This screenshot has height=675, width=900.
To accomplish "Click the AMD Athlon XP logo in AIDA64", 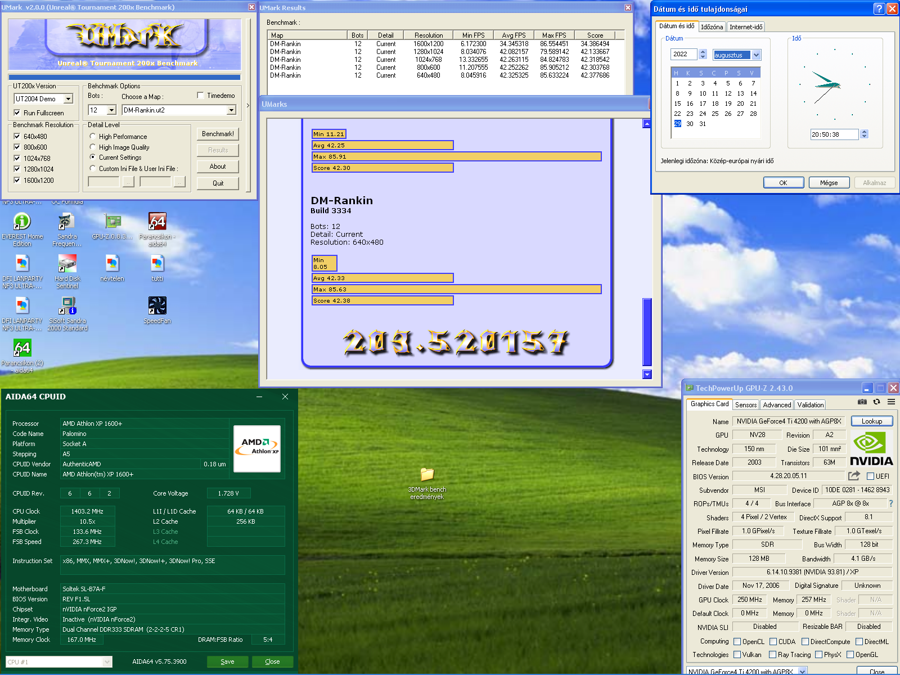I will pyautogui.click(x=257, y=448).
